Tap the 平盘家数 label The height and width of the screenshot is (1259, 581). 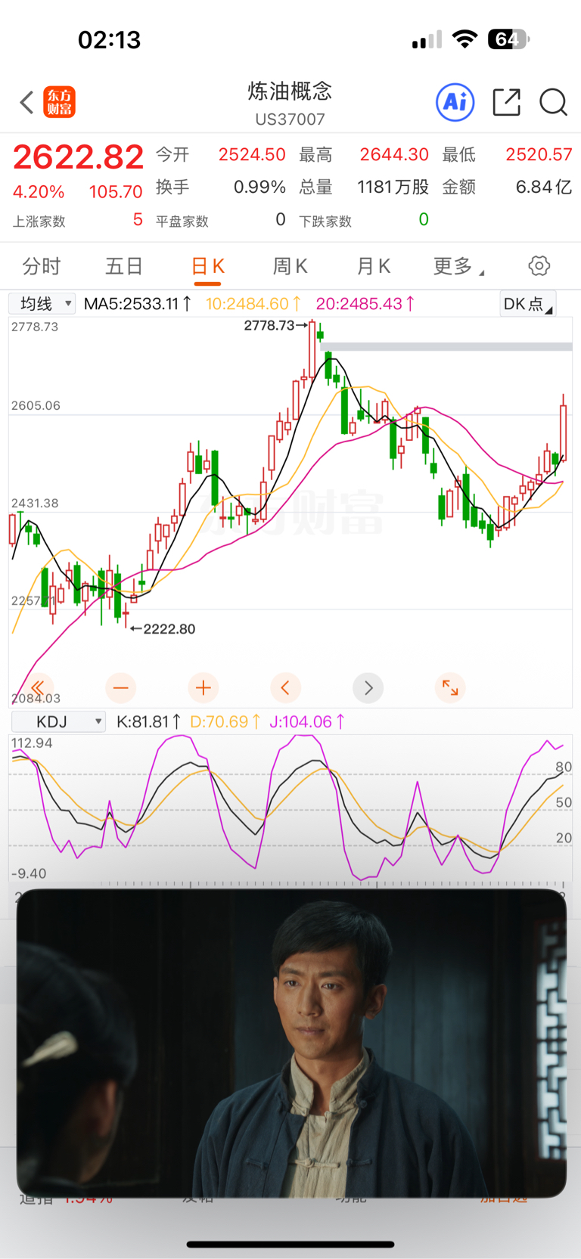pos(182,222)
